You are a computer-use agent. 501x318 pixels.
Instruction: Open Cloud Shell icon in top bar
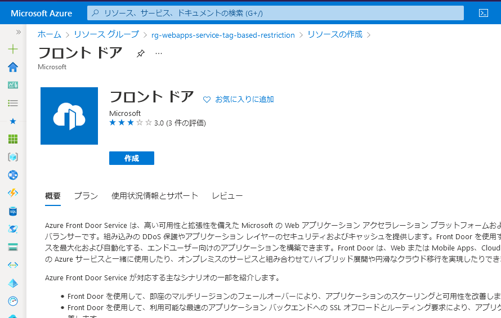coord(484,13)
